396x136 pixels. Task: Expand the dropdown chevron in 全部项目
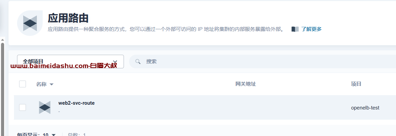point(115,62)
